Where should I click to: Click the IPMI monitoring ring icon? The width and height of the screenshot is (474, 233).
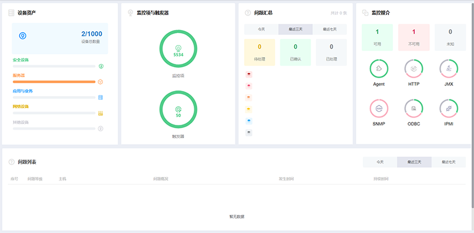(449, 109)
